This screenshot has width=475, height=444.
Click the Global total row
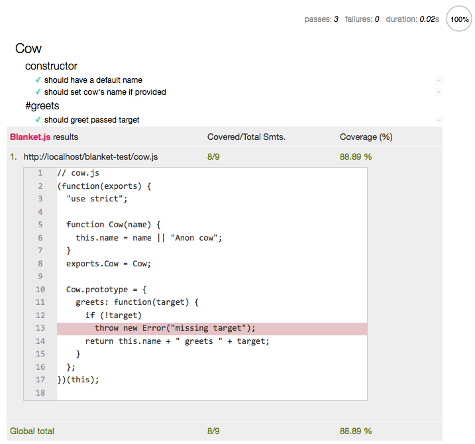tap(32, 431)
